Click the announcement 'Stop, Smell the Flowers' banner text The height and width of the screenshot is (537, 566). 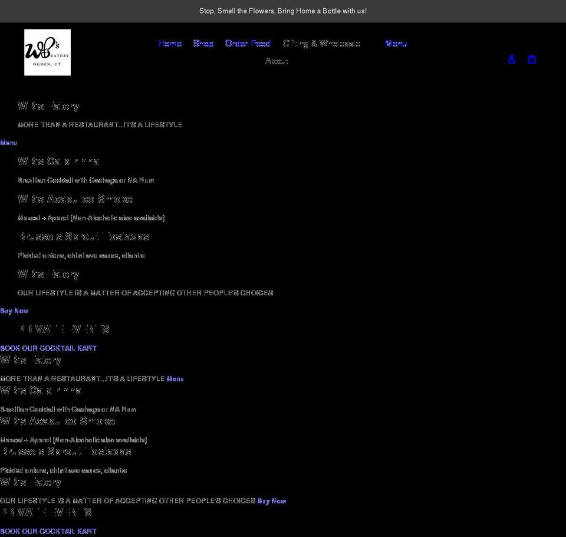click(x=283, y=11)
